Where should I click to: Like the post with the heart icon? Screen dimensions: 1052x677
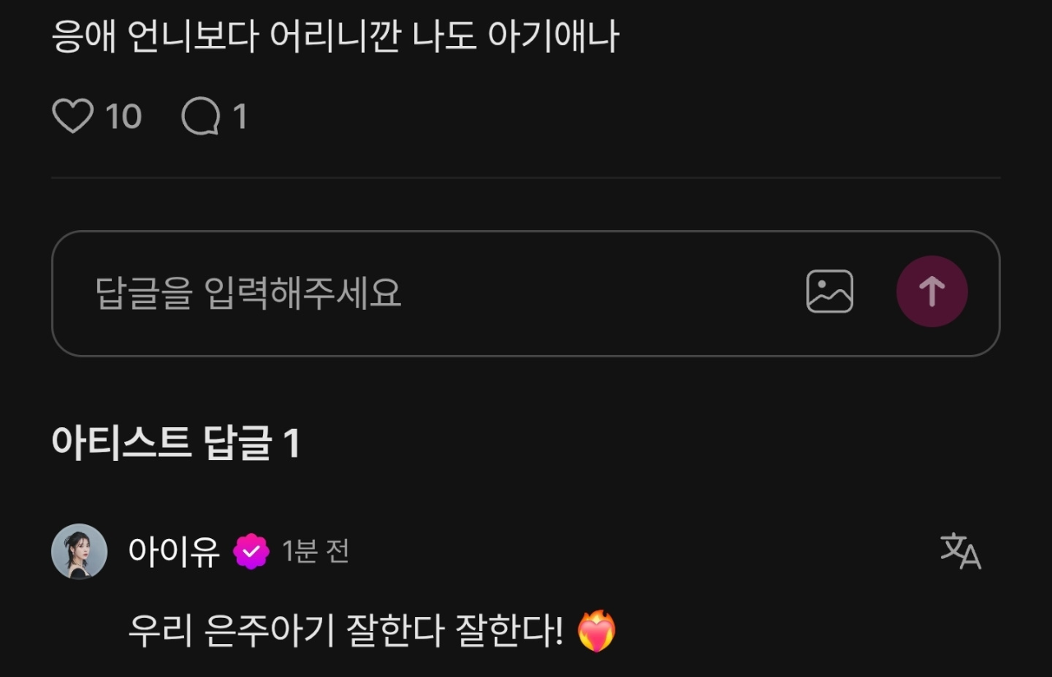pyautogui.click(x=72, y=117)
